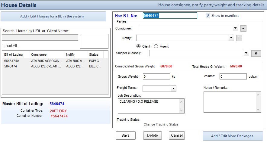Select the Client radio button
Screen dimensions: 267x143
tap(139, 46)
